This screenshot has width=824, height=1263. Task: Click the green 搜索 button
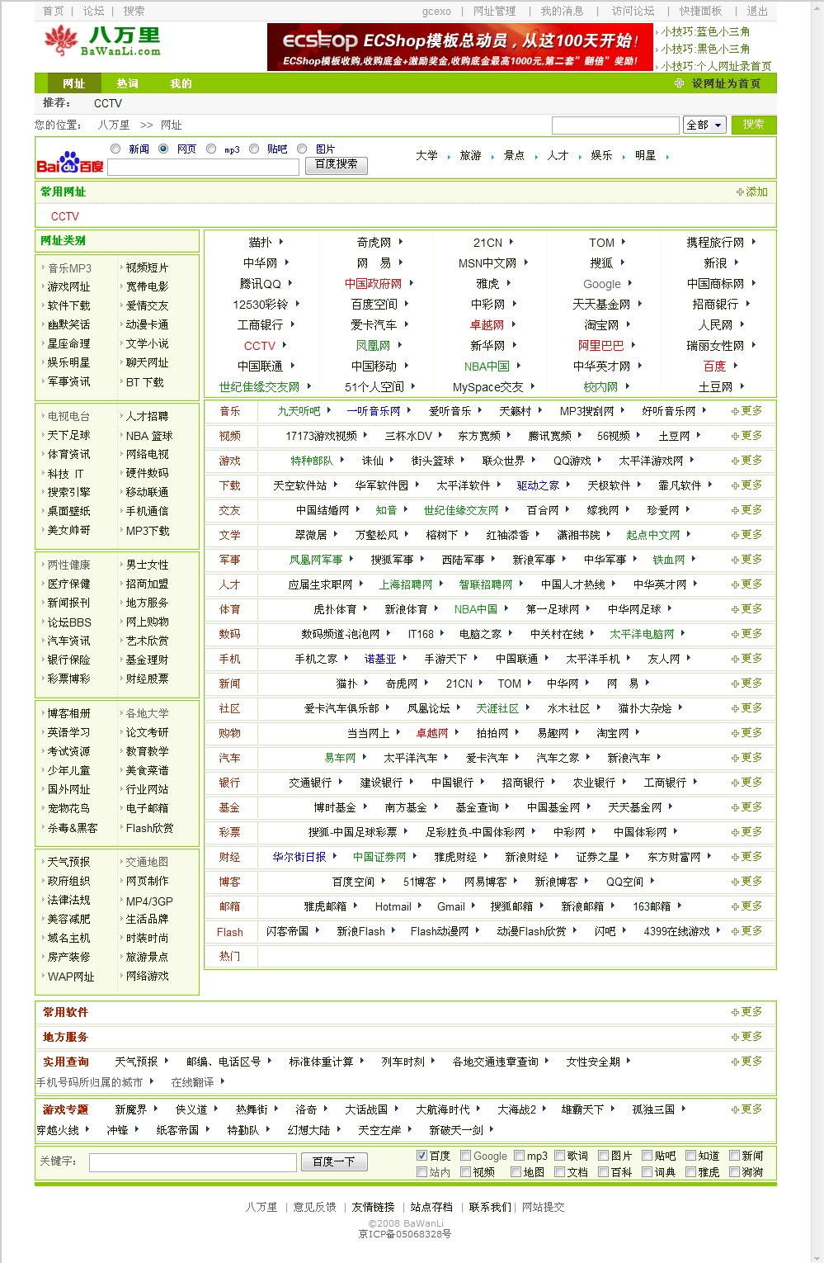tap(753, 125)
